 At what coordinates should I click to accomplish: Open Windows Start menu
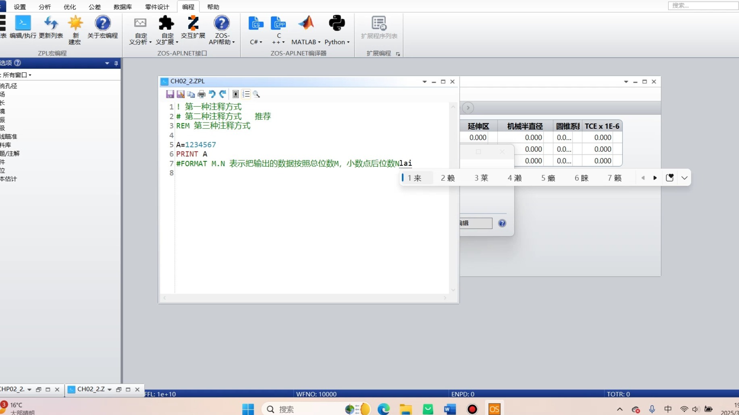248,409
